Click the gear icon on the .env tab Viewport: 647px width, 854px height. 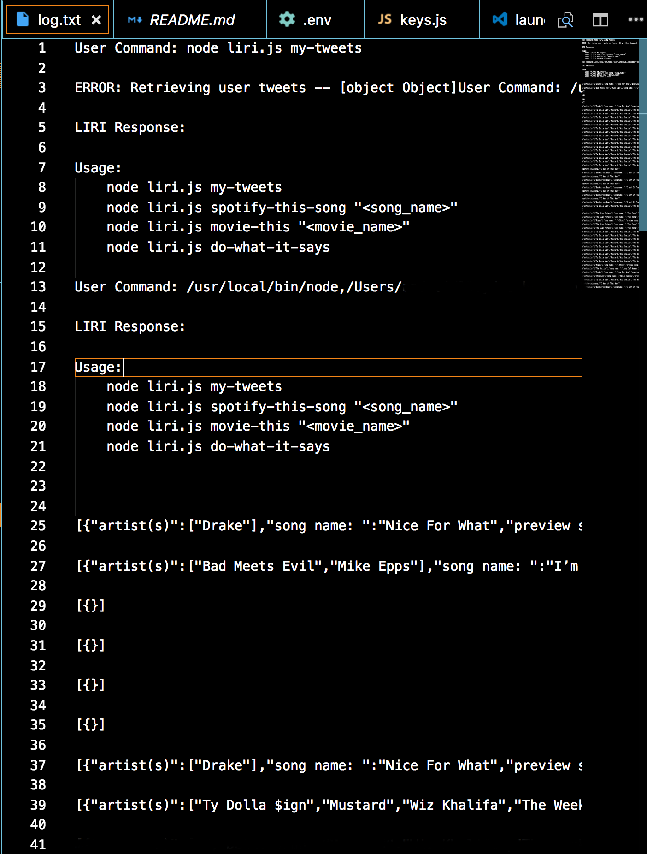tap(286, 19)
